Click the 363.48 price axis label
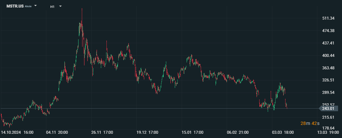Screen dimensions: 342x138 pos(328,68)
